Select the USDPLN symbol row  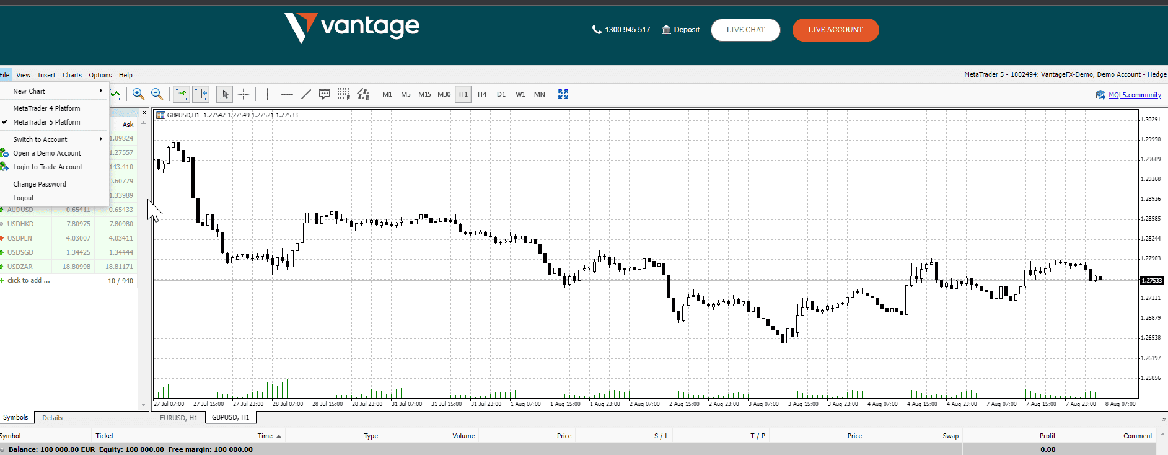point(68,238)
